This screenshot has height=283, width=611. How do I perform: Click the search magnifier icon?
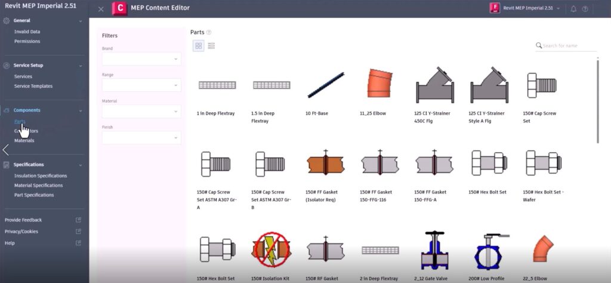click(x=539, y=45)
